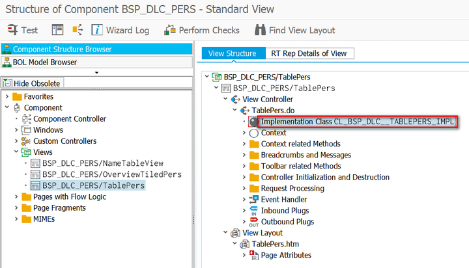Click the Component Controller icon
Screen dimensions: 469x268
pyautogui.click(x=26, y=119)
